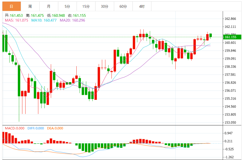This screenshot has width=244, height=160.
Task: Click the 159.846 price axis label
Action: point(230,51)
